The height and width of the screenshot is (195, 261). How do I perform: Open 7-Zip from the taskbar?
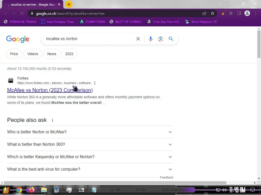click(81, 190)
